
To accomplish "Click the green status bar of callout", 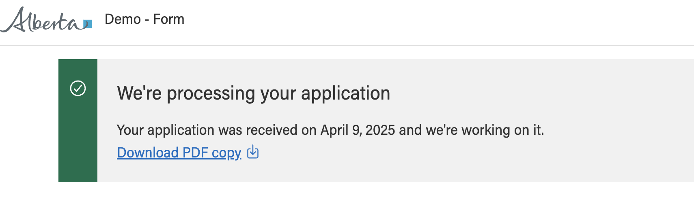I will [x=78, y=121].
